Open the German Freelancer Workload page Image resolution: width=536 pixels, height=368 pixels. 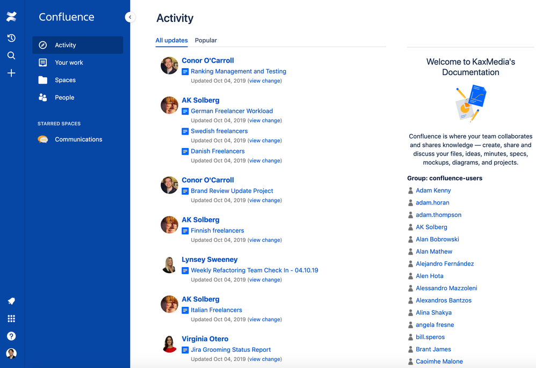tap(232, 111)
